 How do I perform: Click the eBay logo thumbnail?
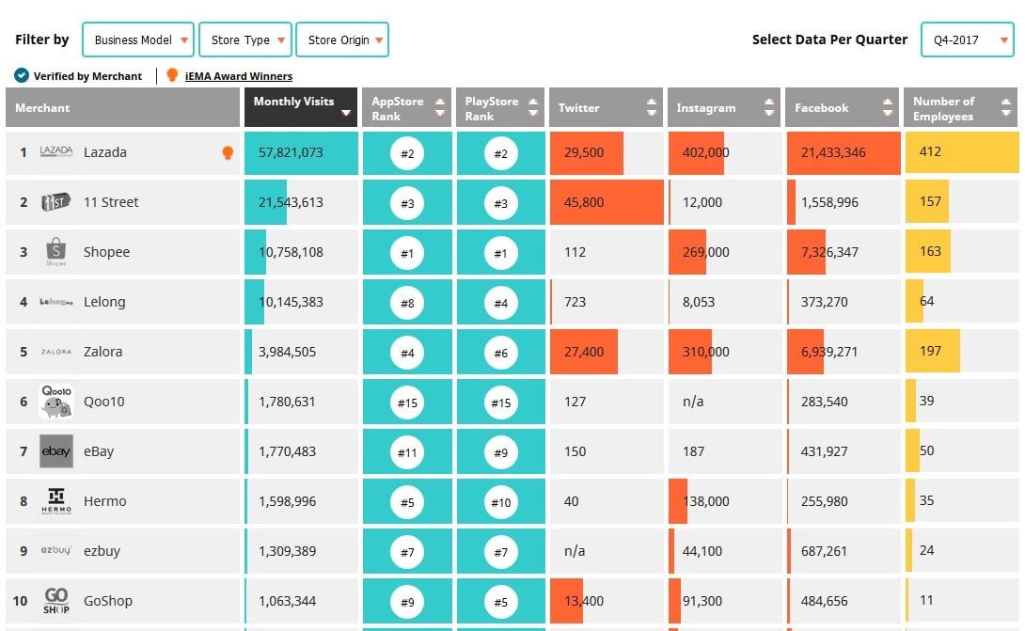[x=55, y=451]
